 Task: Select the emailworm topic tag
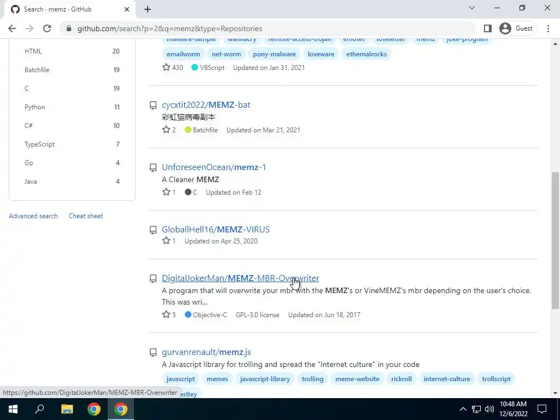tap(183, 54)
